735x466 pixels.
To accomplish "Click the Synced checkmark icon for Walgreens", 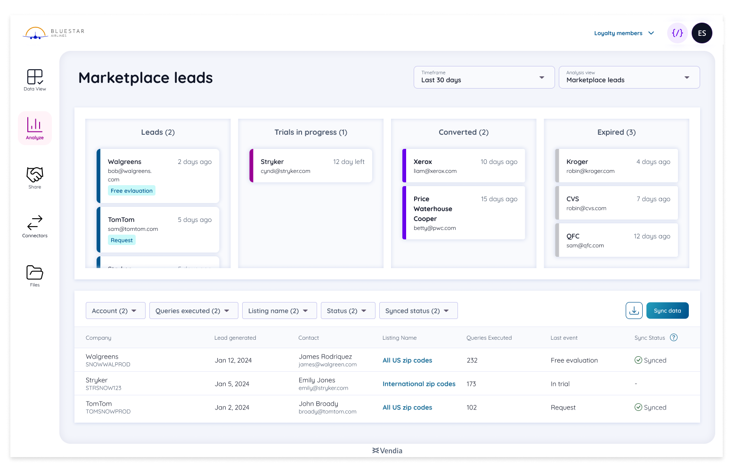I will coord(638,360).
